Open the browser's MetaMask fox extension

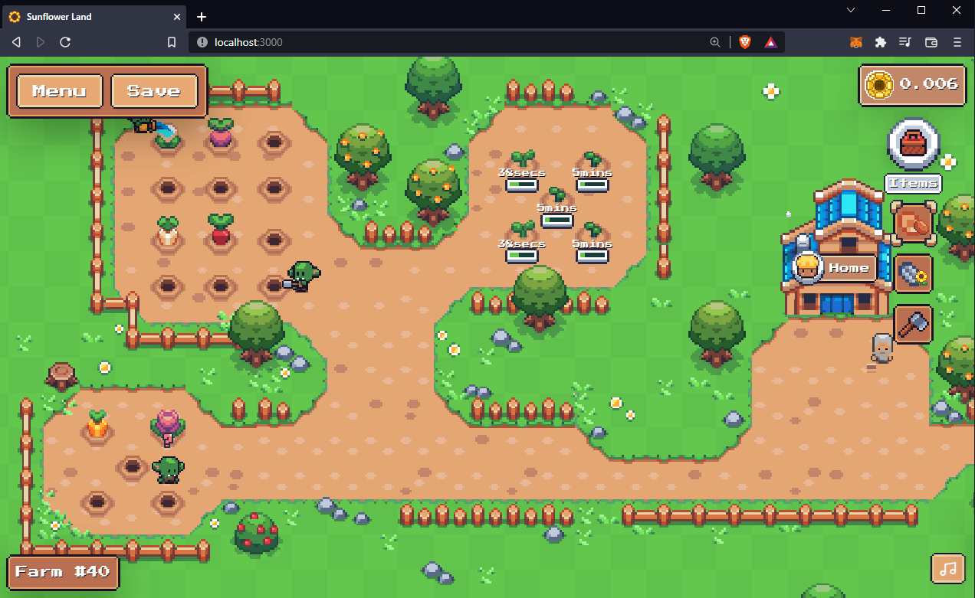coord(856,42)
